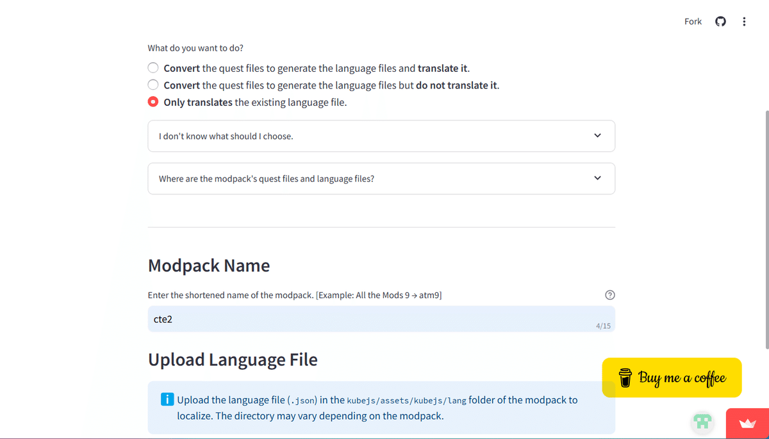
Task: Select Convert and translate it option
Action: pos(153,68)
